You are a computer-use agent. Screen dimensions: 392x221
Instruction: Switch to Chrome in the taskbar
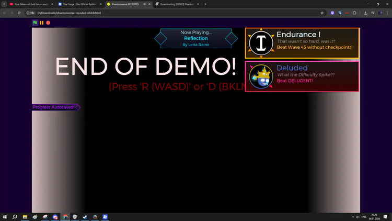click(65, 217)
